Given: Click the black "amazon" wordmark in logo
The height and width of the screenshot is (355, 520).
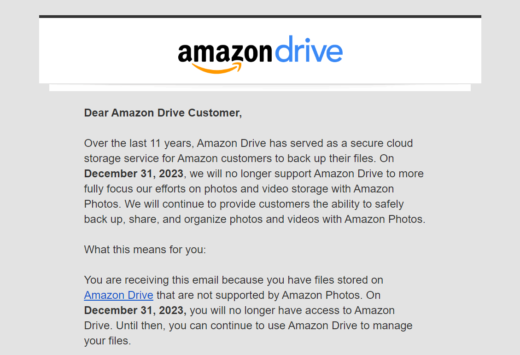Looking at the screenshot, I should coord(225,53).
